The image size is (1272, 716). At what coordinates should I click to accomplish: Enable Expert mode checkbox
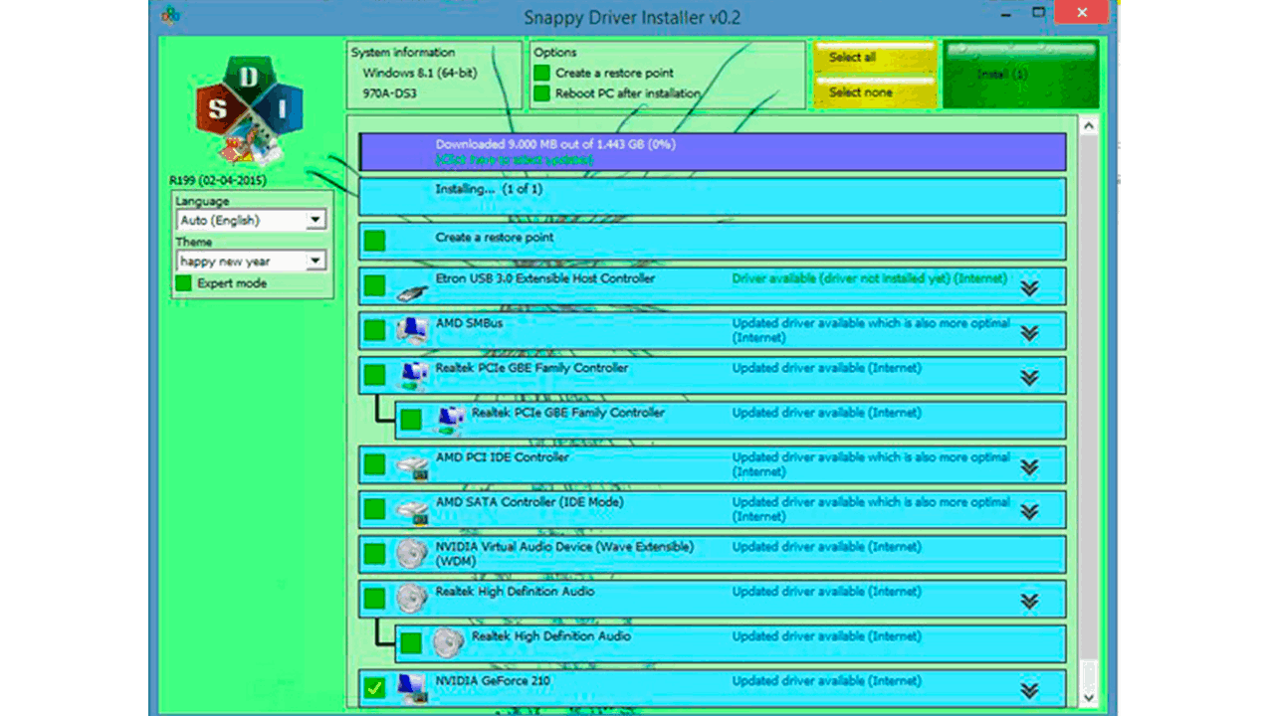pyautogui.click(x=183, y=283)
